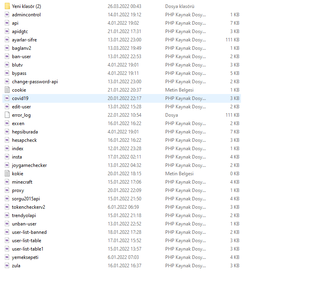
Task: Click the date '13.03.2022 19:49' of baglanv2
Action: pyautogui.click(x=124, y=48)
